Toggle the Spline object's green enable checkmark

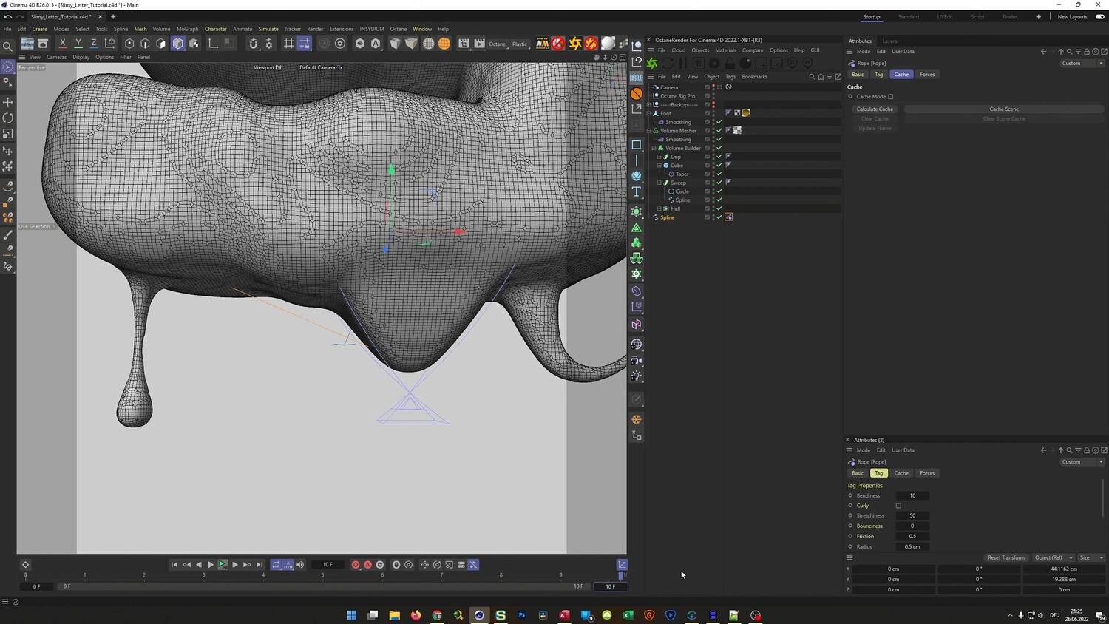pos(719,217)
